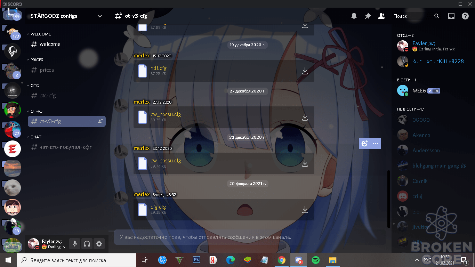Download cw_bossu.cfg from 27.12.2020
Screen dimensions: 475x267
[x=305, y=117]
